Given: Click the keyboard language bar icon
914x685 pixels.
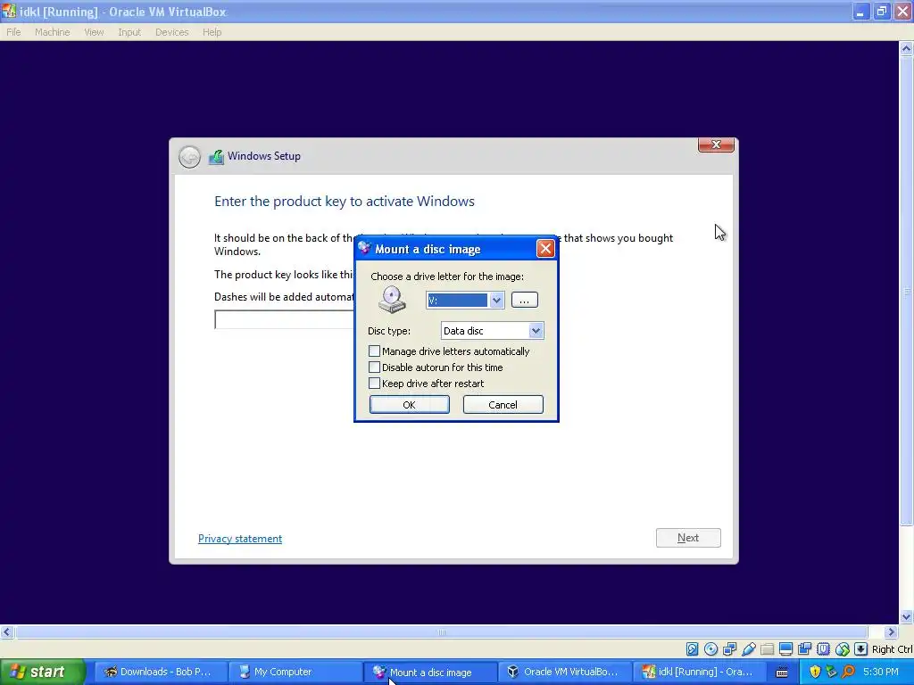Looking at the screenshot, I should pyautogui.click(x=782, y=673).
